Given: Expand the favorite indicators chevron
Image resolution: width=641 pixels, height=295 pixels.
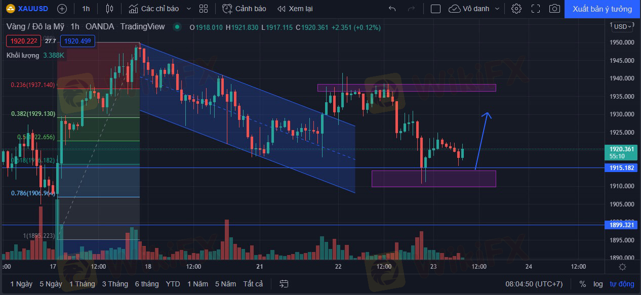Looking at the screenshot, I should 189,9.
